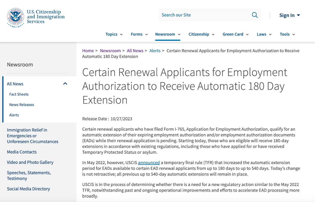This screenshot has width=315, height=202.
Task: Collapse the All News sidebar section chevron
Action: (x=65, y=84)
